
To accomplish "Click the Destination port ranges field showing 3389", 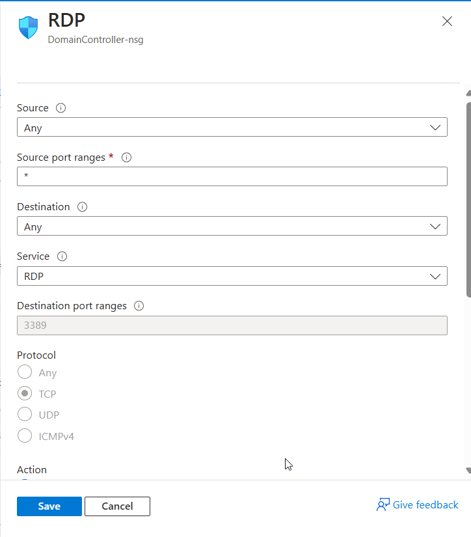I will pyautogui.click(x=232, y=325).
